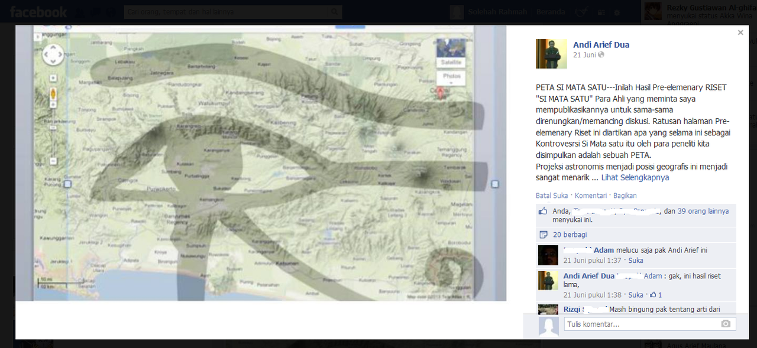757x348 pixels.
Task: Open the '21 Juni' post date link
Action: pos(584,55)
